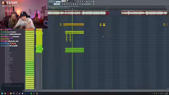
Task: Switch to Spotify in the taskbar
Action: (31, 93)
